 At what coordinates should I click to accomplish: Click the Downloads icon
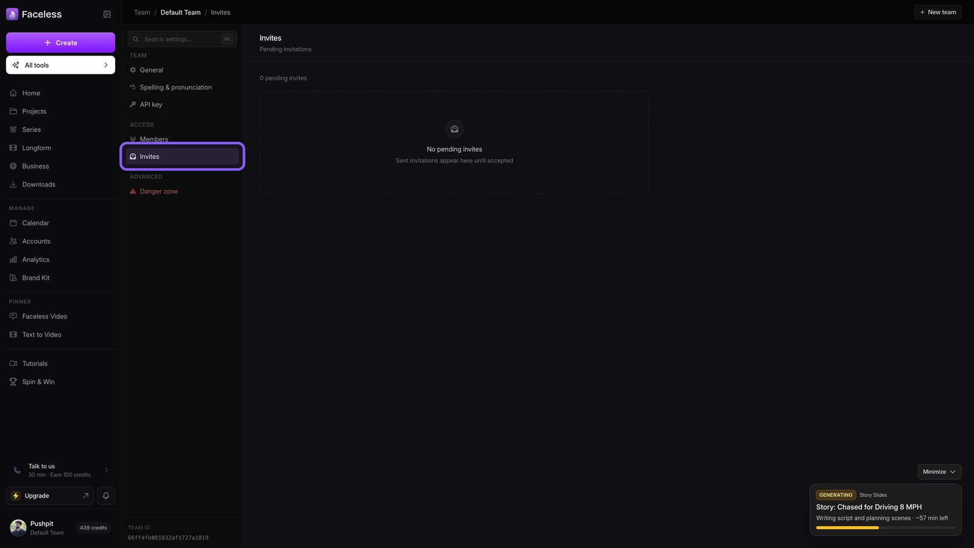click(13, 184)
